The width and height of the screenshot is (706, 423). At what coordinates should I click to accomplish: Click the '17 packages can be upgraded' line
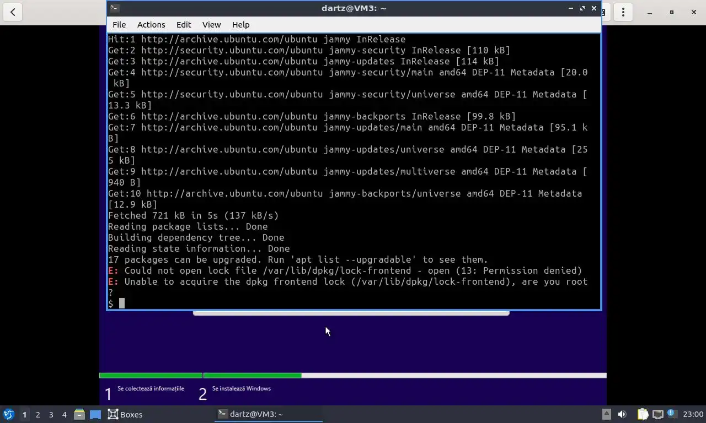[x=298, y=259]
